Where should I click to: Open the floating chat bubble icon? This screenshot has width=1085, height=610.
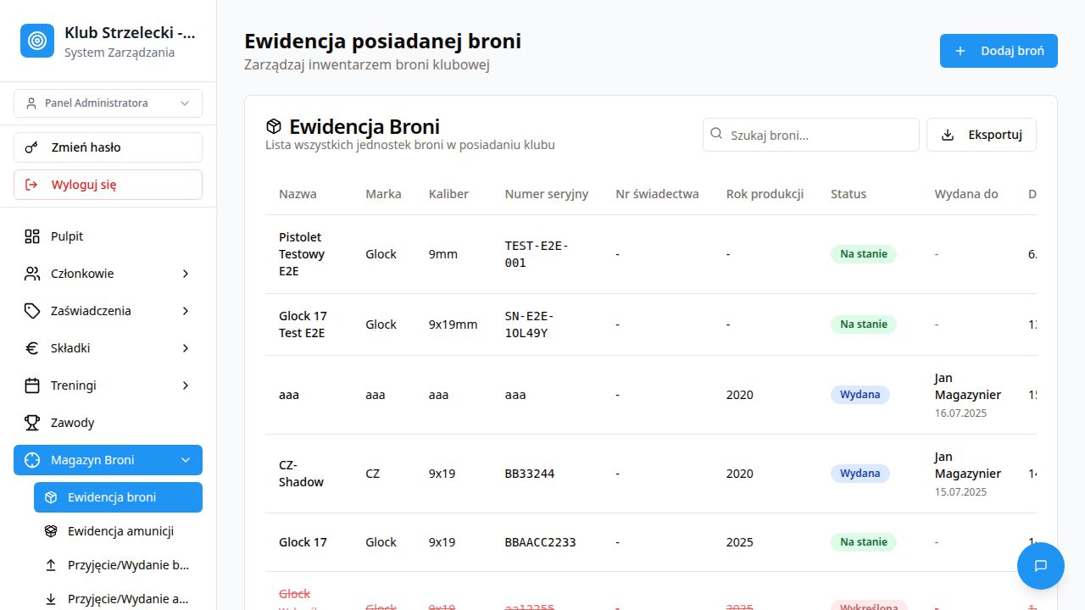(x=1041, y=566)
